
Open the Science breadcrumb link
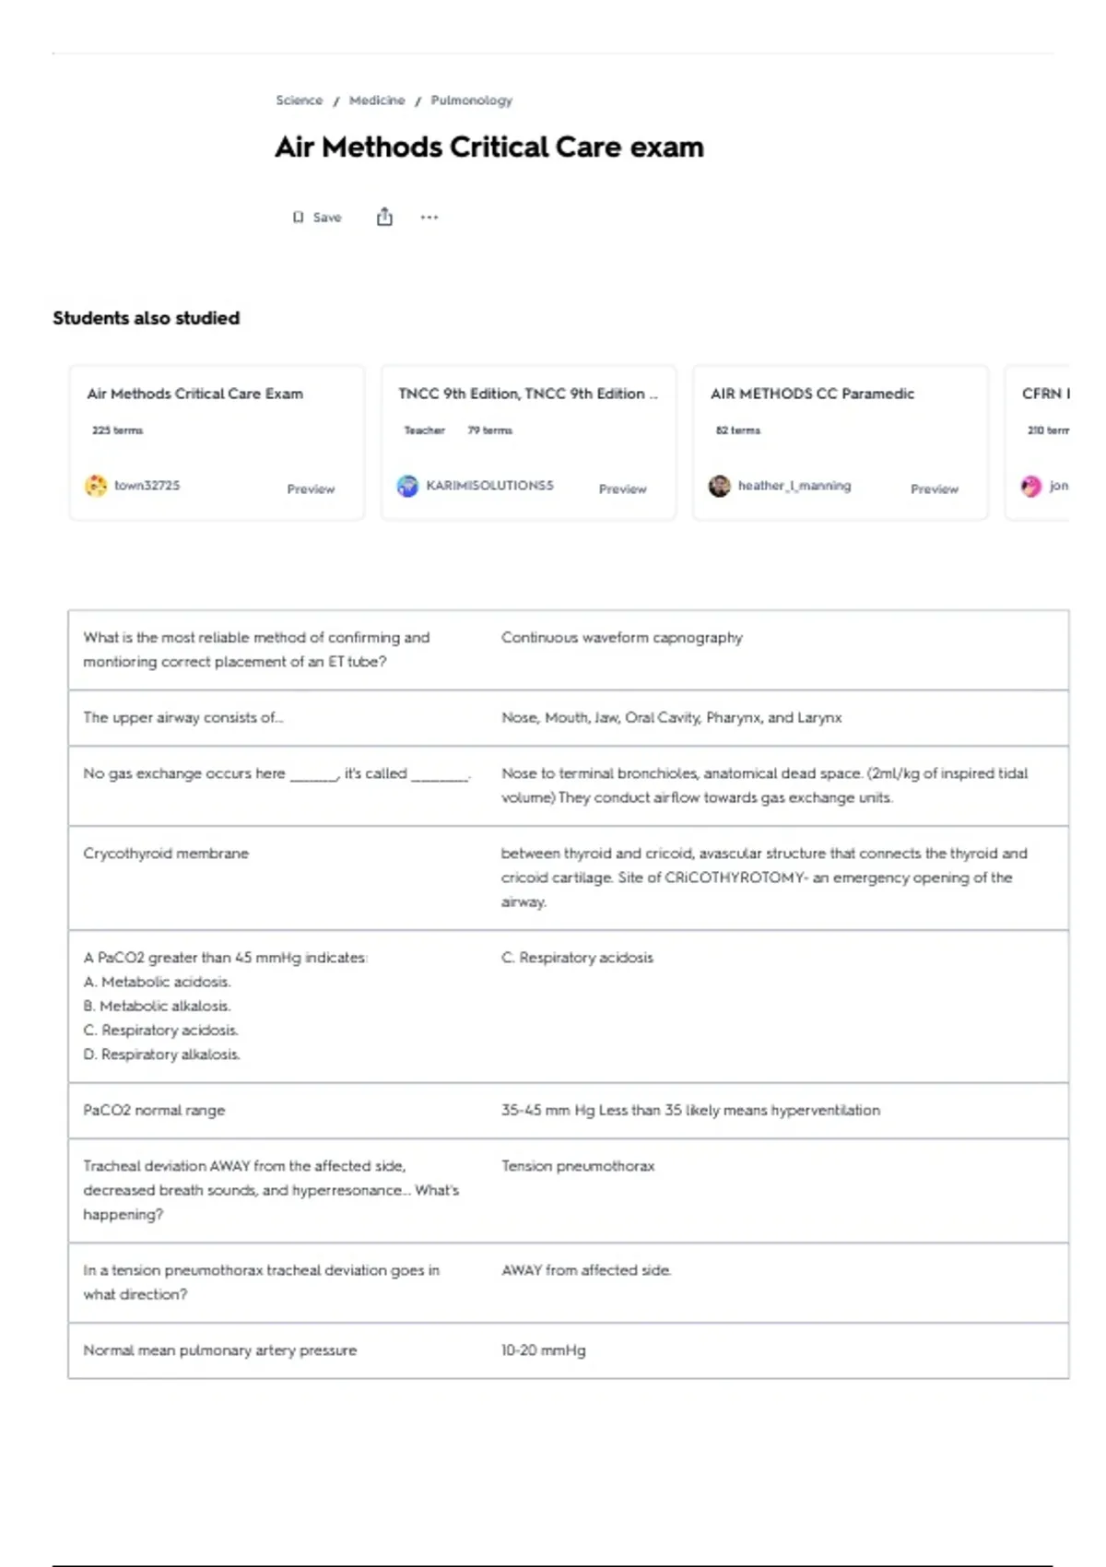299,100
